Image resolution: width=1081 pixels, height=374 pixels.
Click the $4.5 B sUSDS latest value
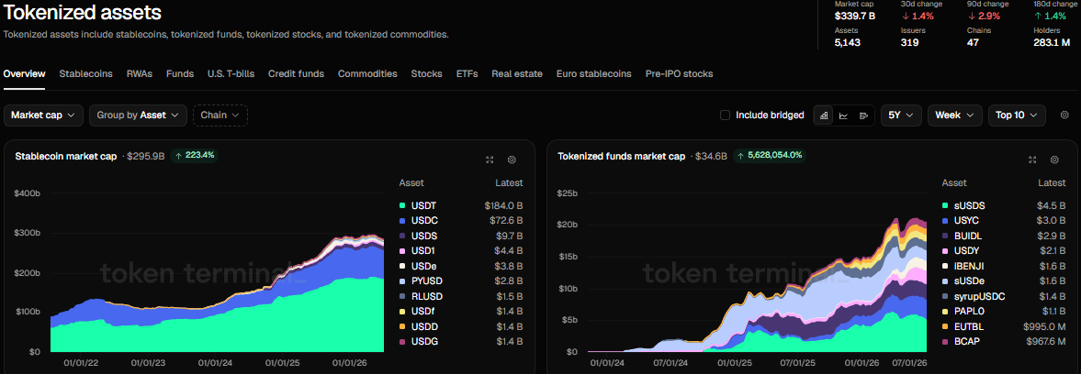pos(1052,205)
